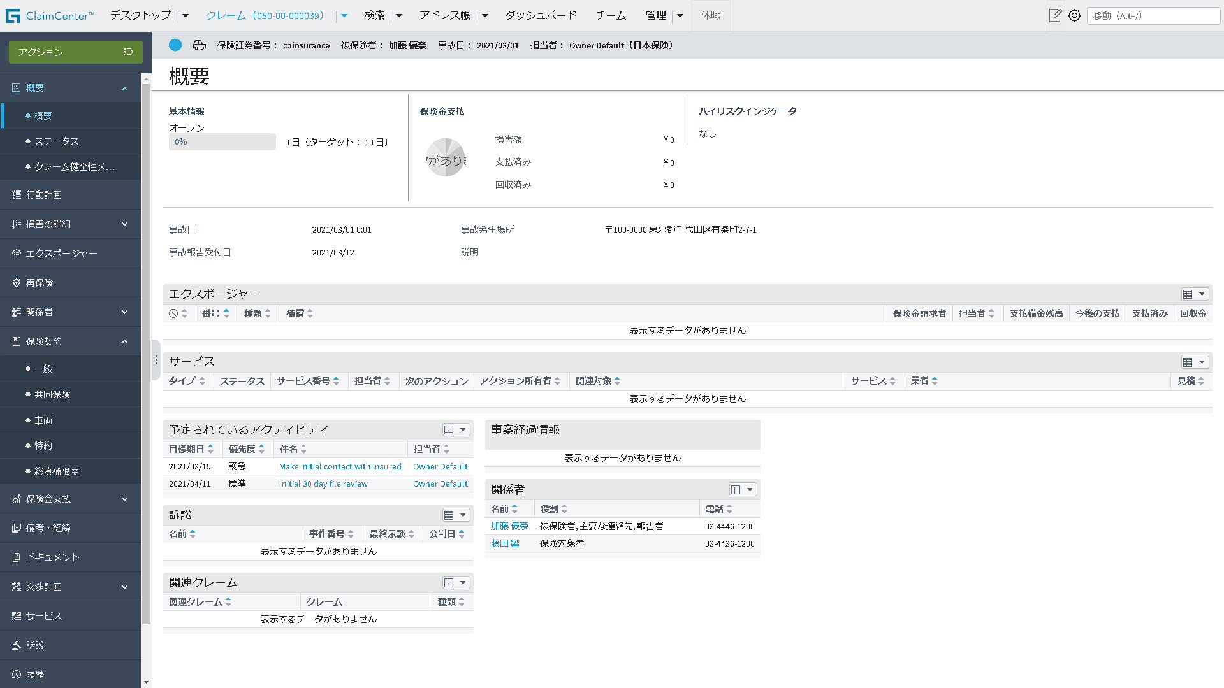Open 履歴 in the sidebar

[35, 675]
